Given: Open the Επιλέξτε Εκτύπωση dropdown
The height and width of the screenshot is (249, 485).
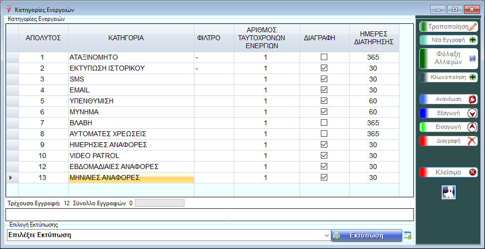Looking at the screenshot, I should [x=326, y=235].
